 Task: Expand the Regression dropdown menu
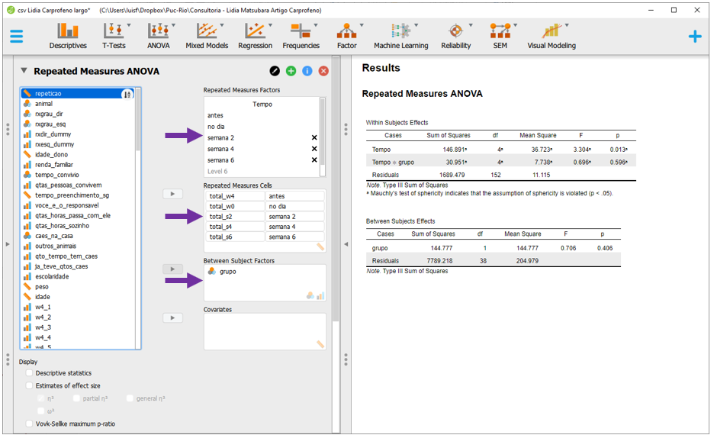[x=255, y=35]
